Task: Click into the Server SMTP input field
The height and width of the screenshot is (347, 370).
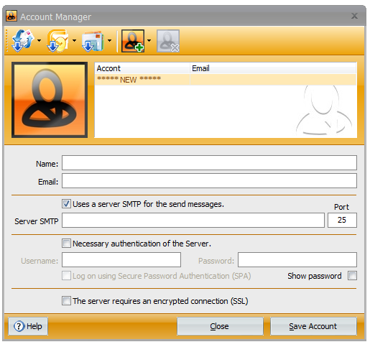Action: [x=193, y=220]
